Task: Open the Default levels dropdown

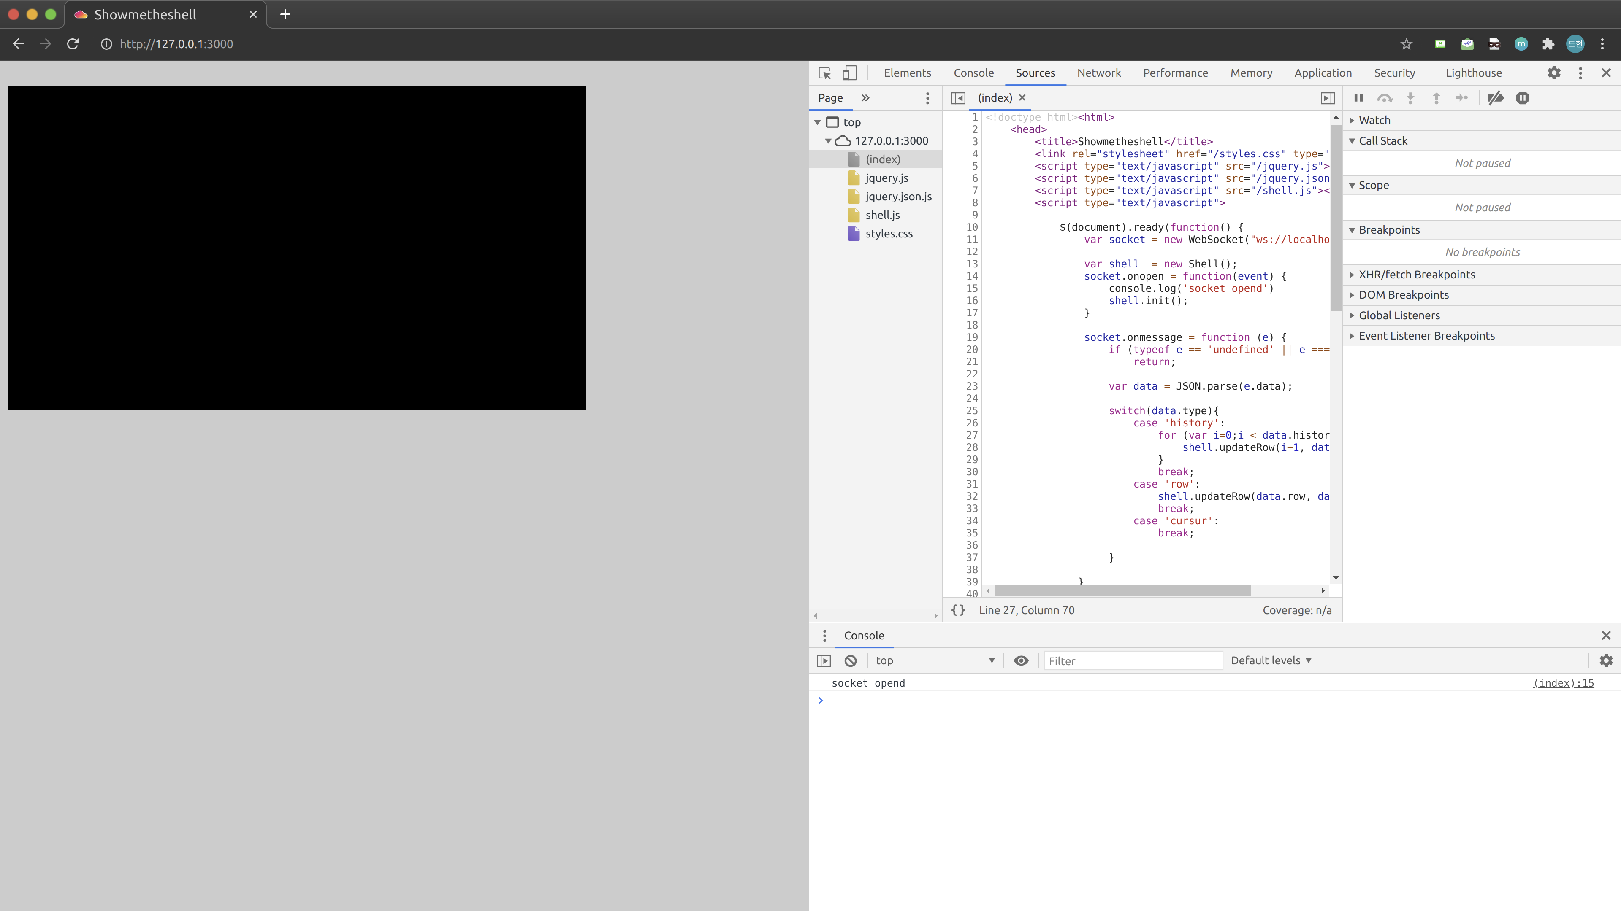Action: [x=1271, y=661]
